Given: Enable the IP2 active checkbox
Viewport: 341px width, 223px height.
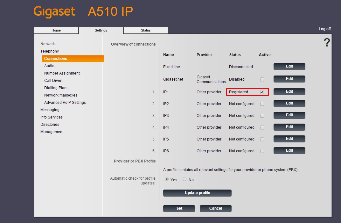Looking at the screenshot, I should point(262,104).
